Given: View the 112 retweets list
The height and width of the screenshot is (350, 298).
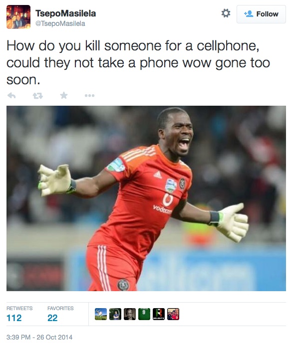Looking at the screenshot, I should (x=14, y=318).
